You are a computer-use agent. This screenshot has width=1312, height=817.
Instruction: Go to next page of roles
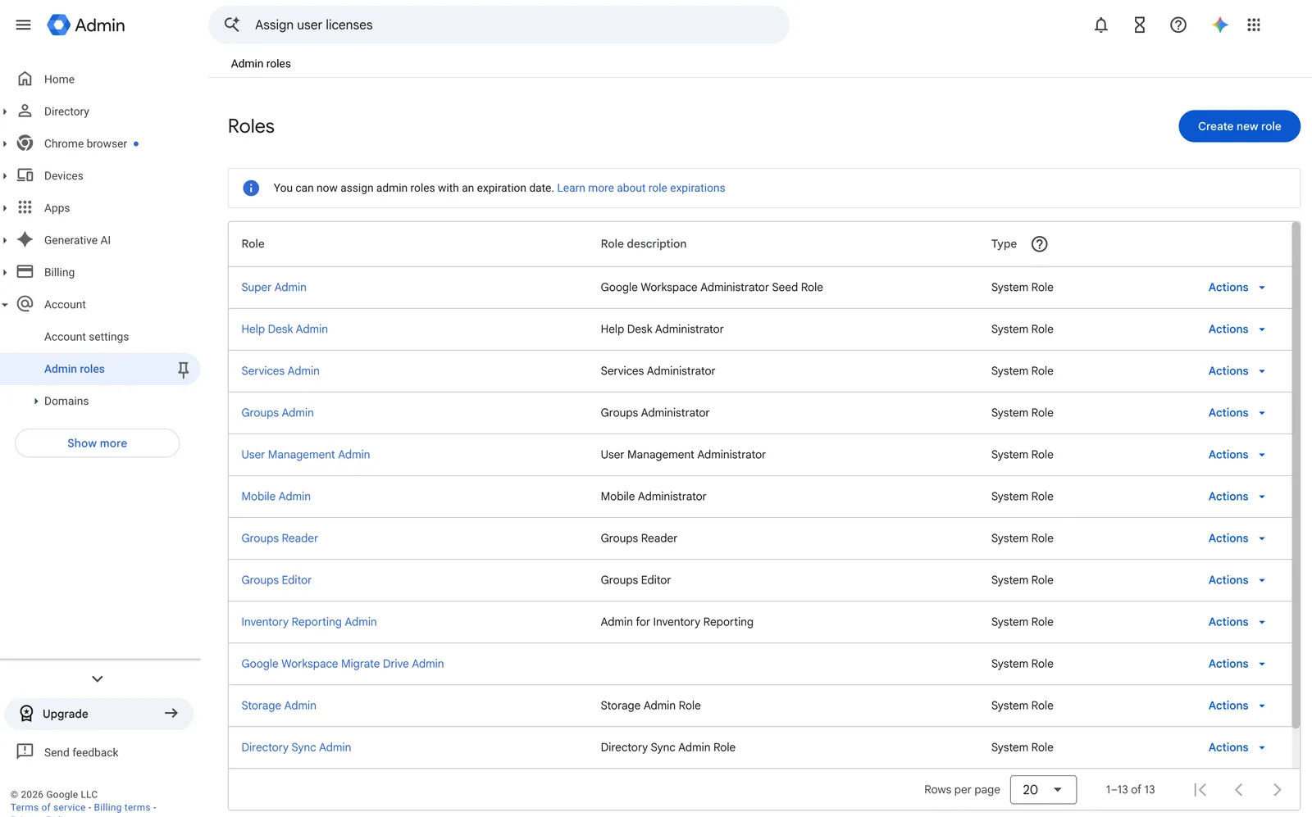point(1277,790)
